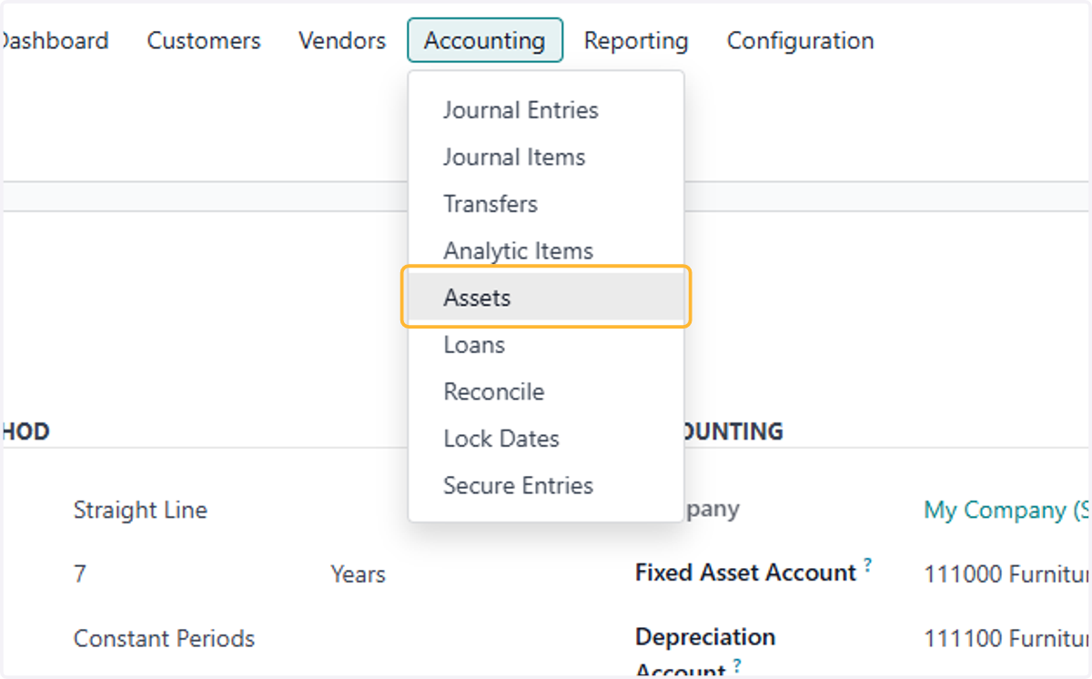Select Journal Entries from Accounting menu
Image resolution: width=1092 pixels, height=679 pixels.
[546, 110]
